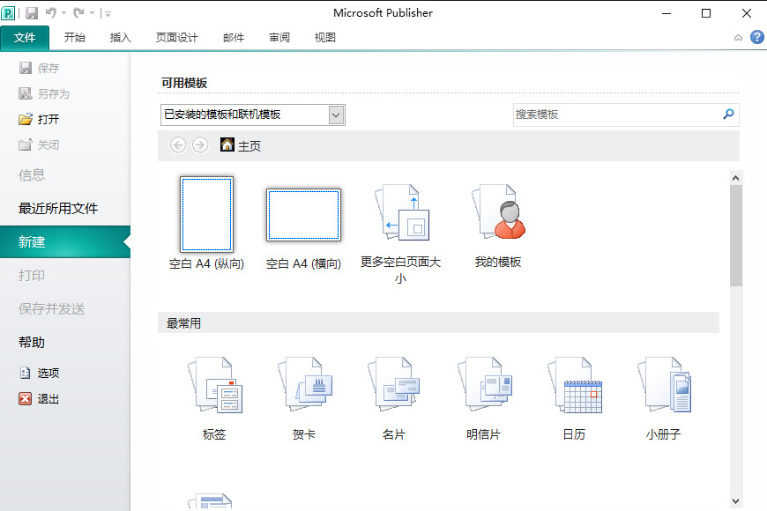Open the 明信片 template category
The height and width of the screenshot is (511, 767).
484,385
